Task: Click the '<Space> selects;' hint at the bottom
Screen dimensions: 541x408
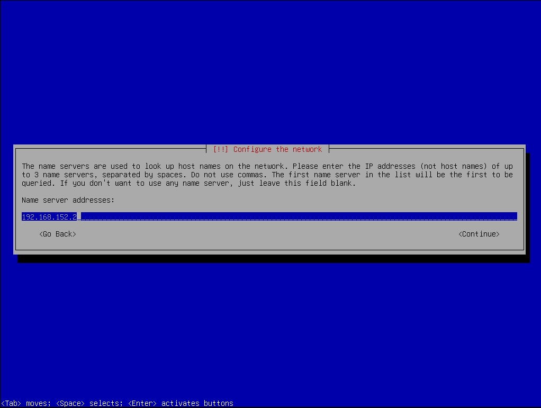Action: [89, 403]
